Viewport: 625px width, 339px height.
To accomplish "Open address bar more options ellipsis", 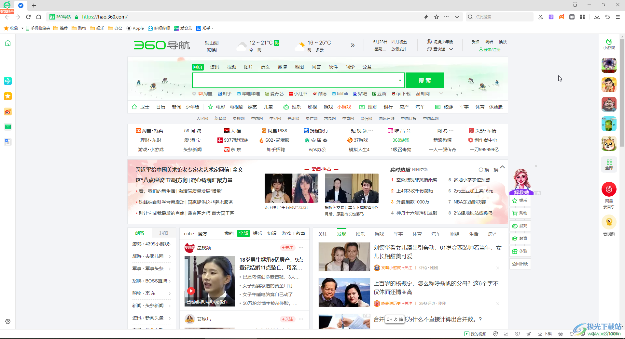I will (x=447, y=17).
